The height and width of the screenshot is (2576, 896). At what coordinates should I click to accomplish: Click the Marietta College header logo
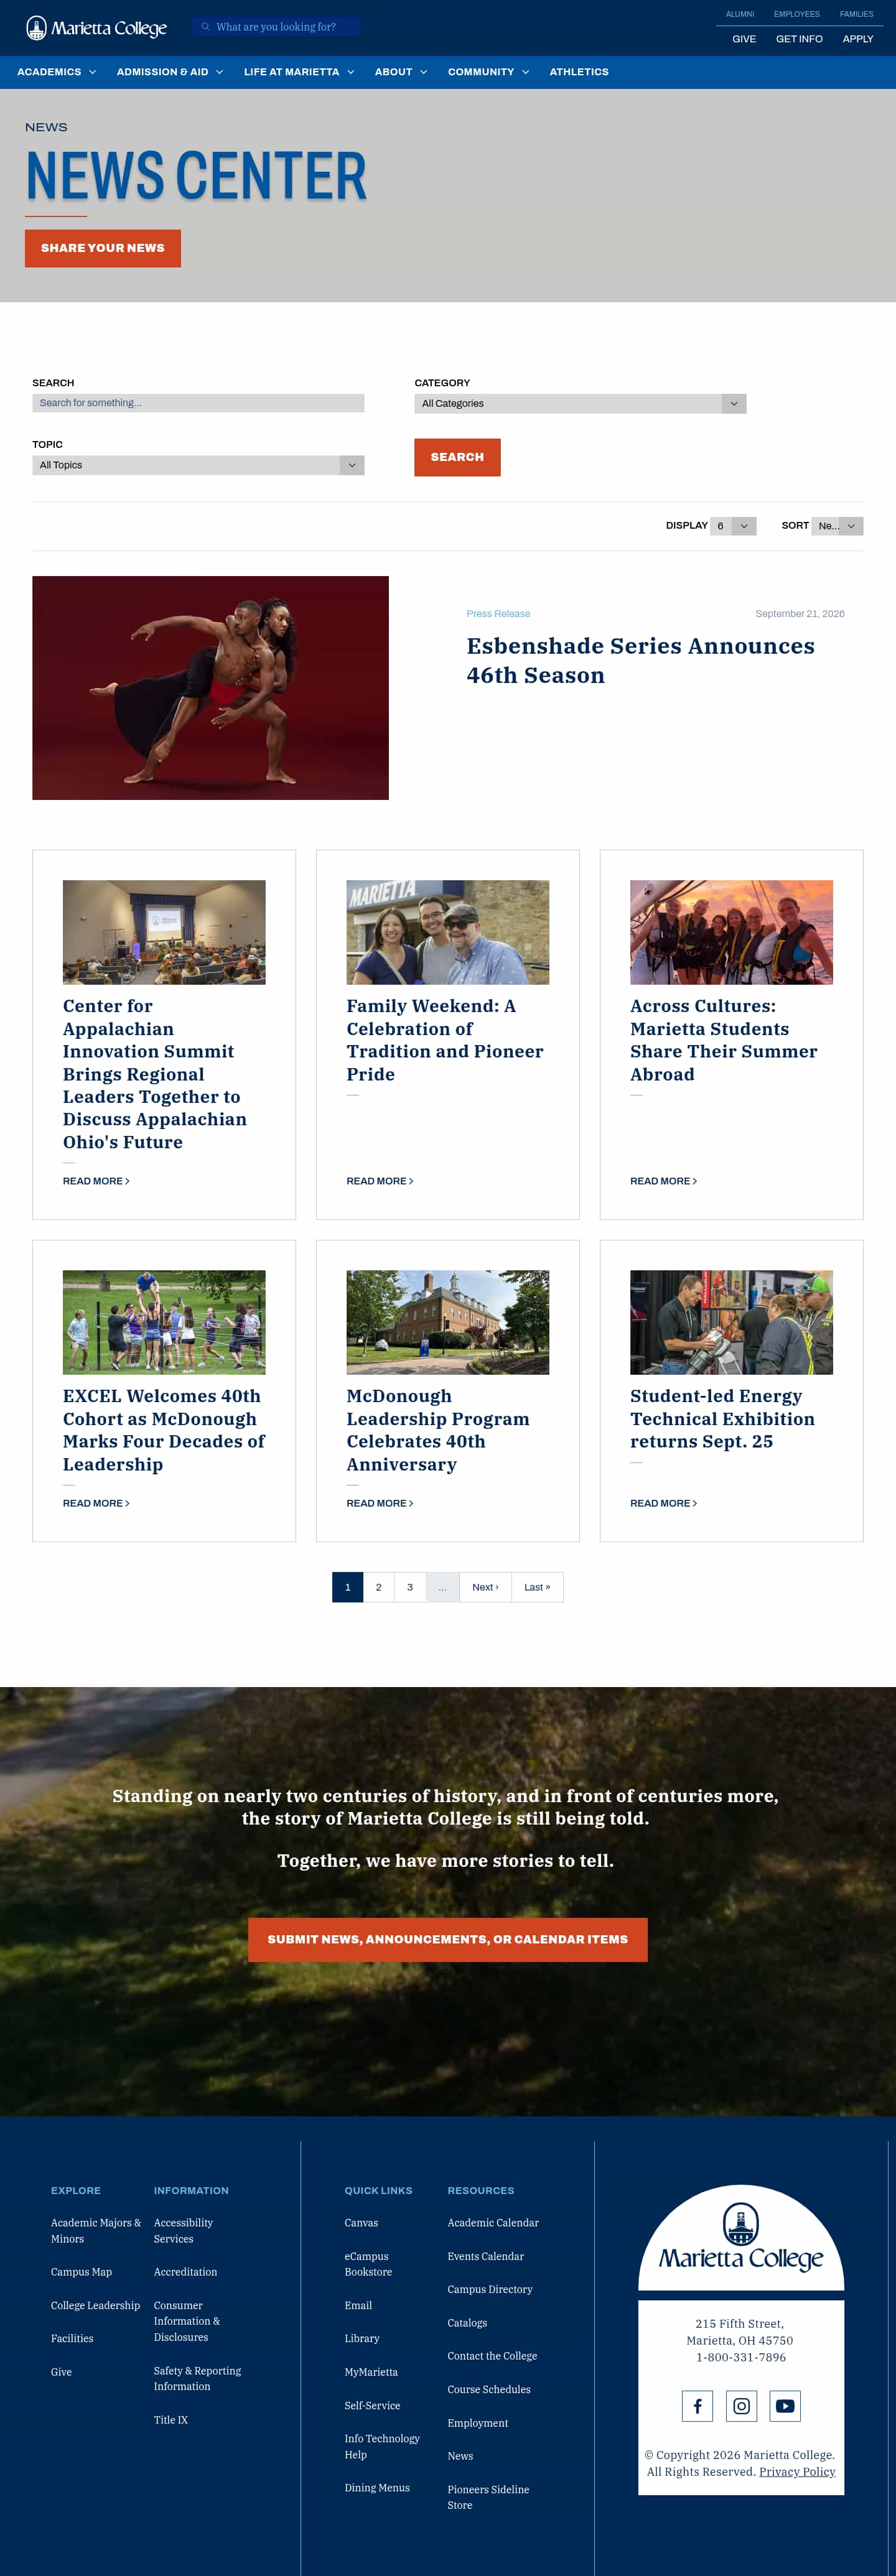click(x=97, y=28)
